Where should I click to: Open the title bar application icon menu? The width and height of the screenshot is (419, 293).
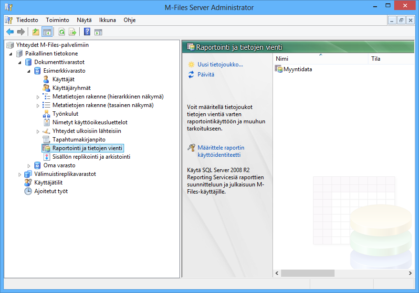9,7
